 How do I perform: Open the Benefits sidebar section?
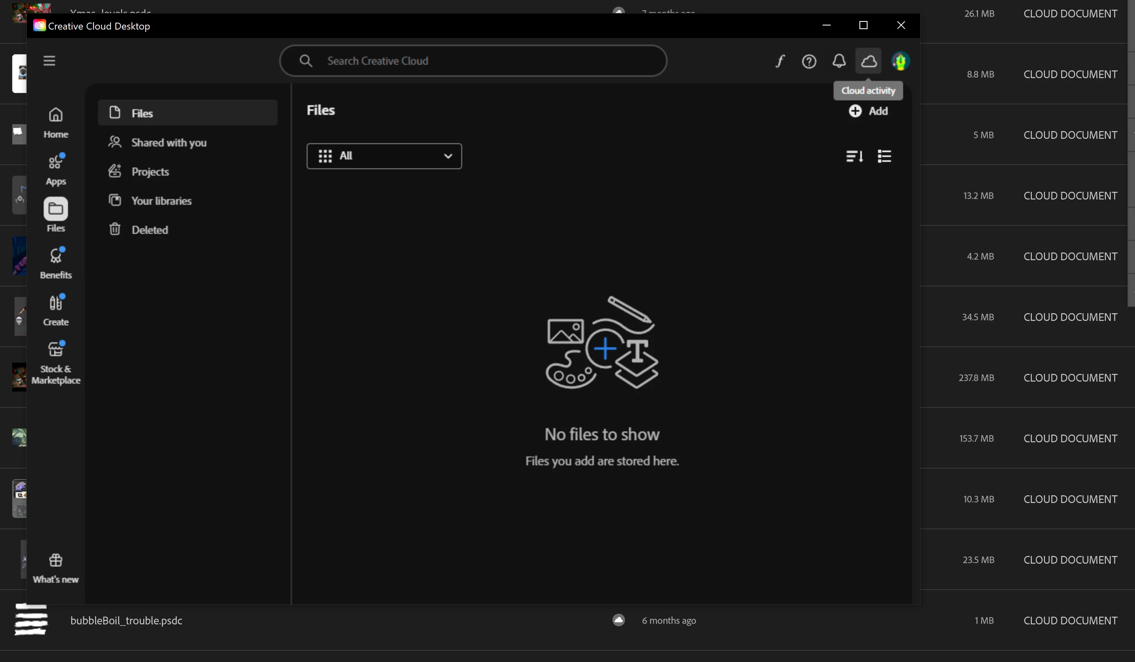point(55,263)
